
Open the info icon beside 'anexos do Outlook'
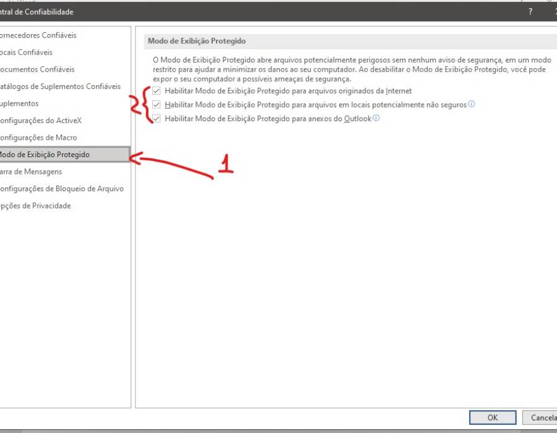pos(376,118)
